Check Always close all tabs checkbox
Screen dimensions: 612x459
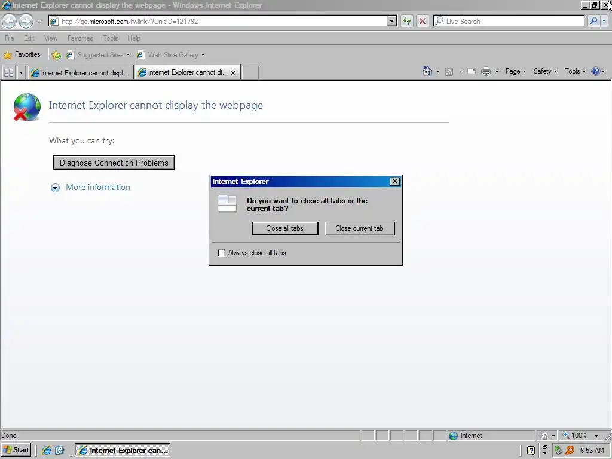pyautogui.click(x=221, y=253)
